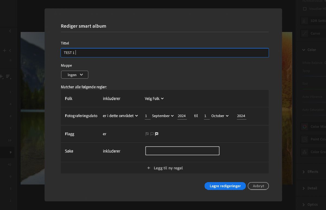This screenshot has width=326, height=210.
Task: Open the Velg Folk dropdown
Action: [154, 98]
